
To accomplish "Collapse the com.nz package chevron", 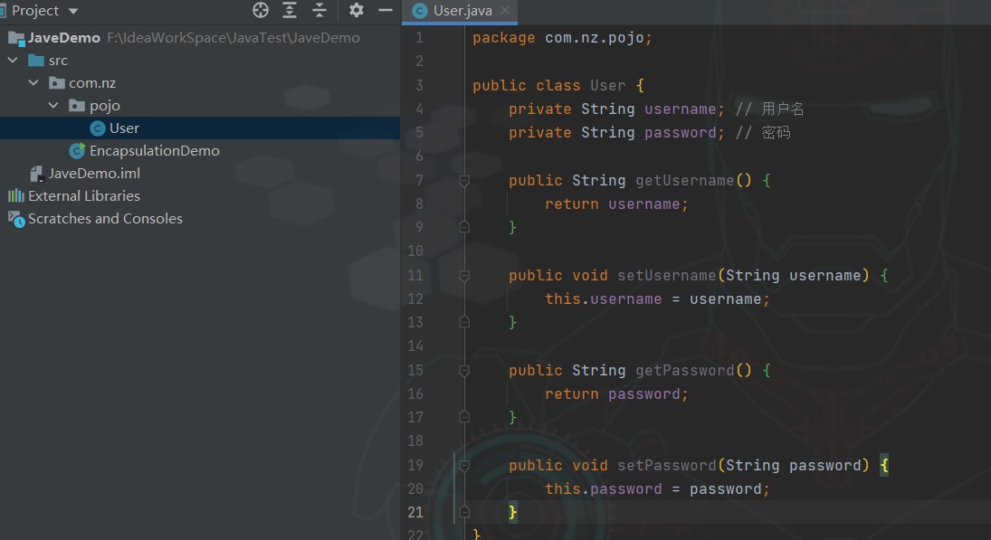I will click(33, 83).
